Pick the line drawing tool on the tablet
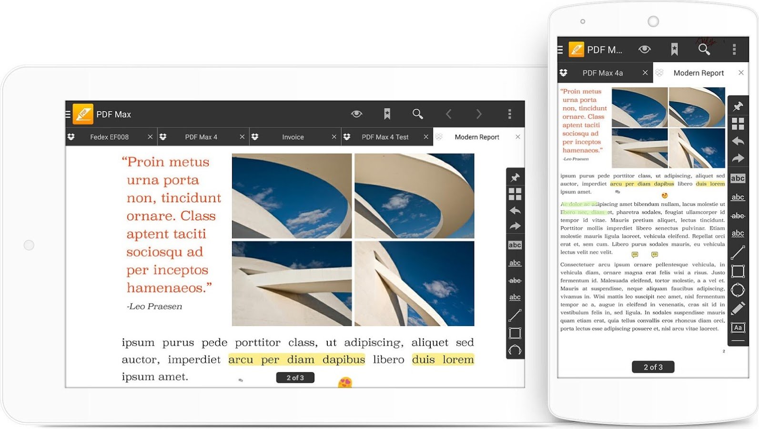This screenshot has width=759, height=429. [x=515, y=315]
